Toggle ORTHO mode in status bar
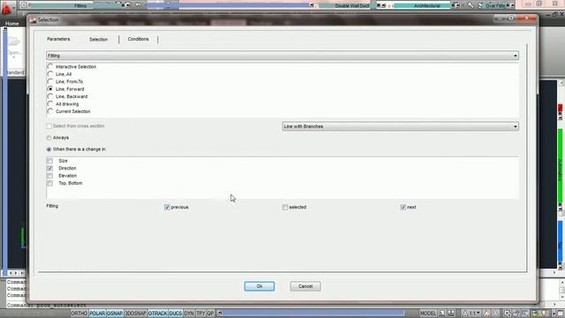Screen dimensions: 565x318 pos(79,314)
